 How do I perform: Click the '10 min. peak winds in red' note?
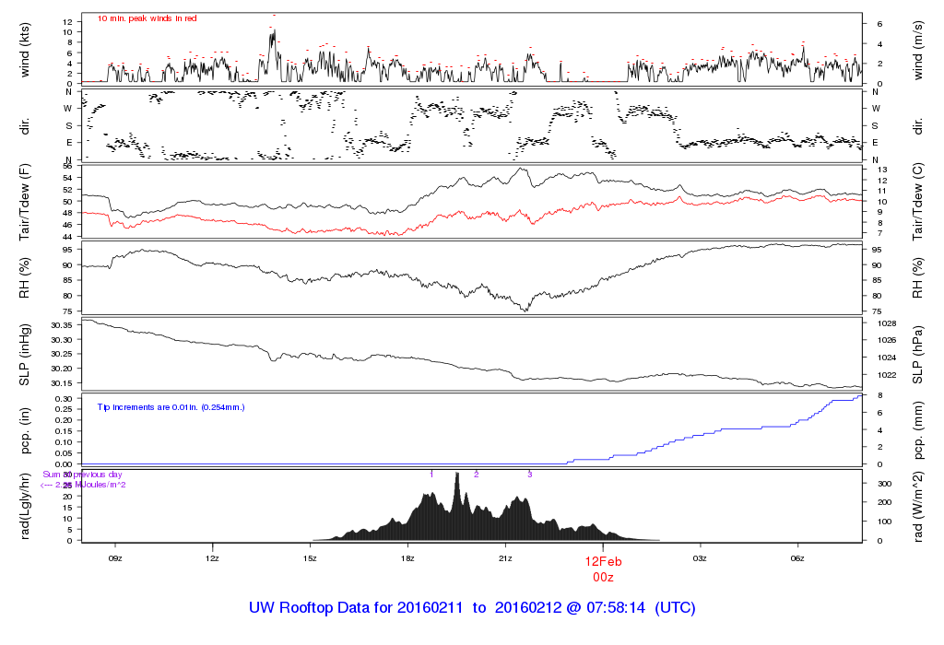(147, 18)
